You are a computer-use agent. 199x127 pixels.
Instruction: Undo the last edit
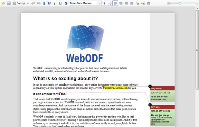tap(33, 3)
